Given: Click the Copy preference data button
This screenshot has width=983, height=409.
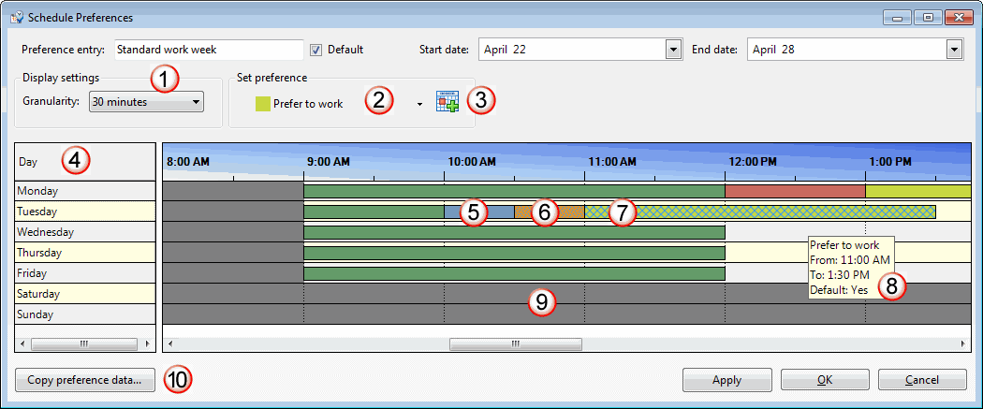Looking at the screenshot, I should [x=85, y=380].
